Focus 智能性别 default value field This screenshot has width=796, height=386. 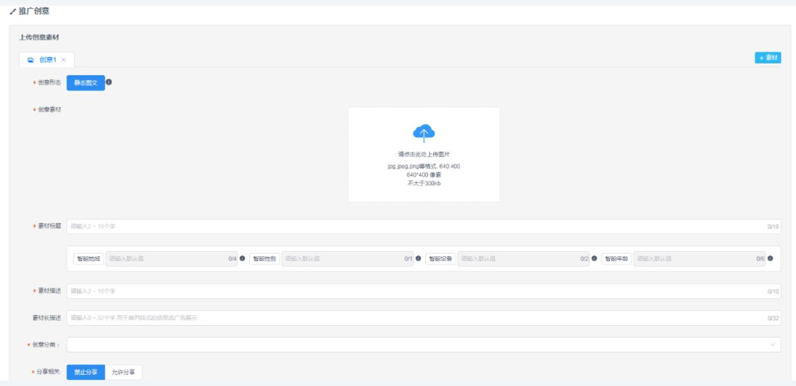point(347,259)
